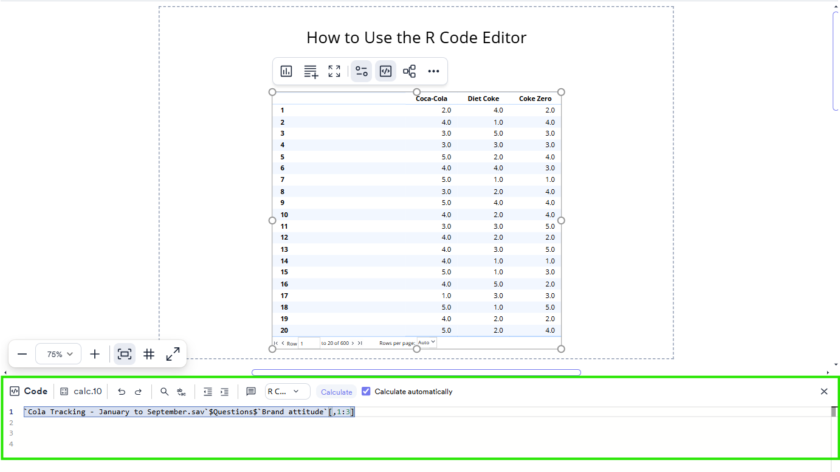Image resolution: width=840 pixels, height=472 pixels.
Task: Click the Diet Coke column header
Action: coord(483,99)
